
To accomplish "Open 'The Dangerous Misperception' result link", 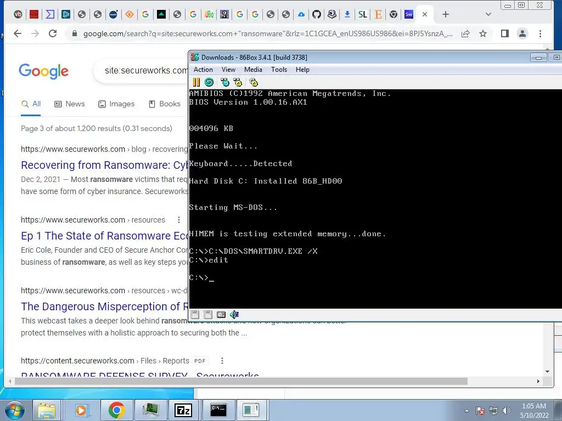I will coord(104,307).
